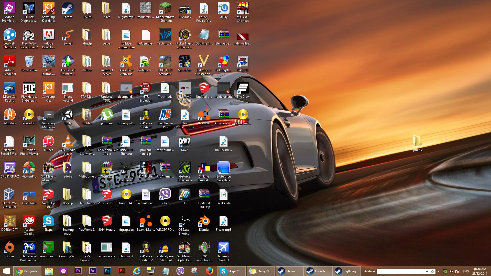Launch LogMeIn Hamachi
This screenshot has width=491, height=276.
tap(9, 38)
